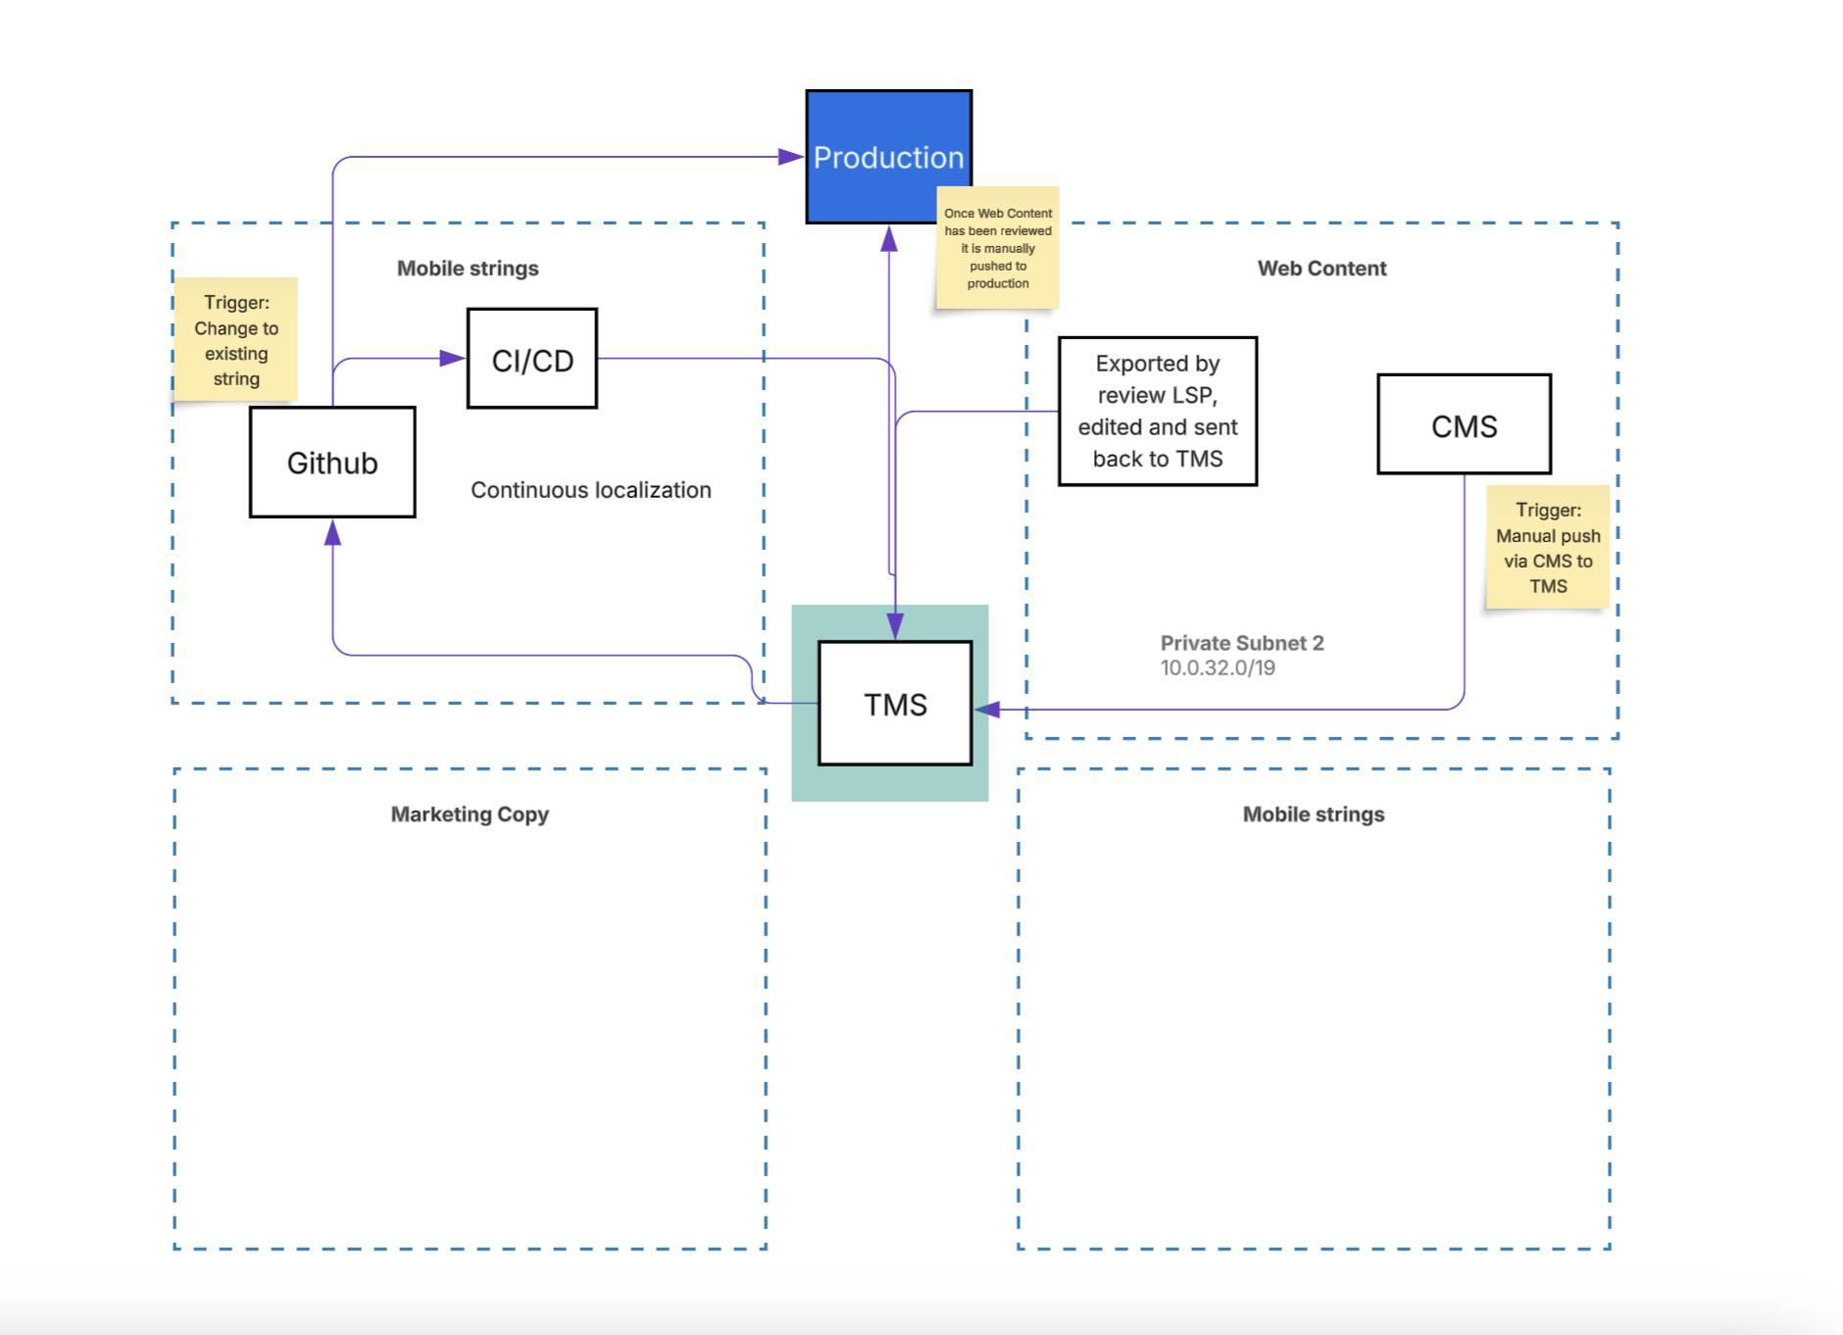Click the TMS box
Screen dimensions: 1843x1335
click(x=895, y=704)
